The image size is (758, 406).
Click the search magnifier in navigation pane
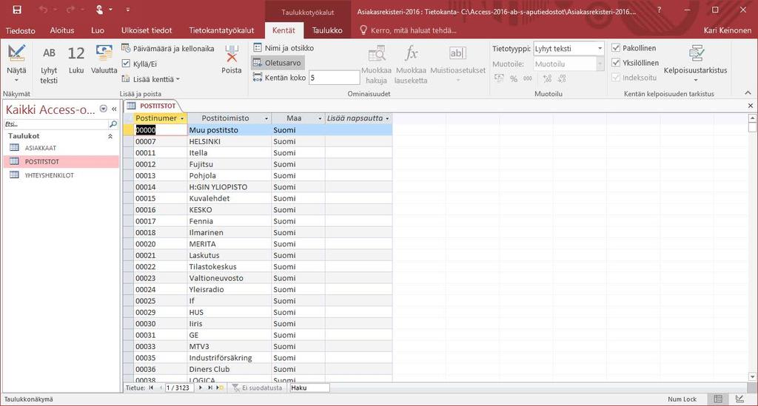(113, 124)
